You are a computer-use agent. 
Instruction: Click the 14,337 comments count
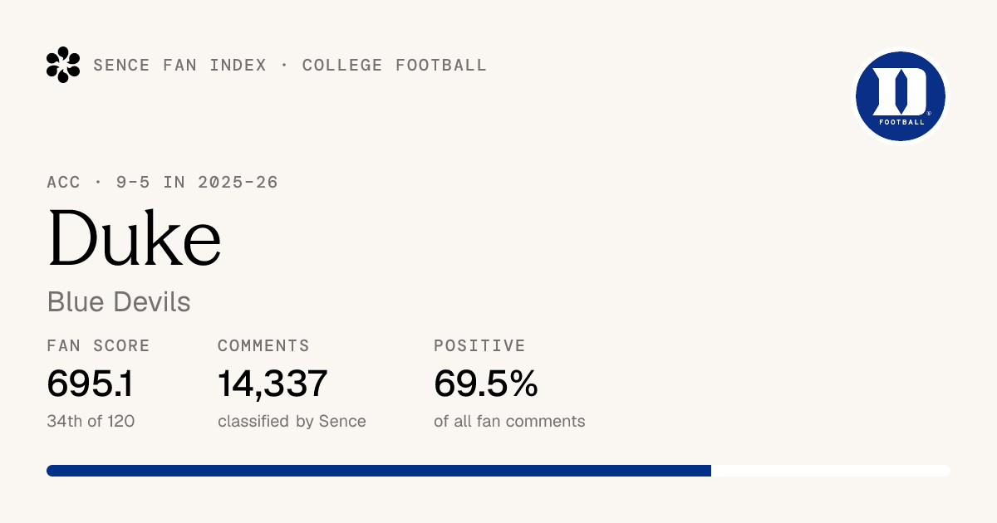click(x=273, y=384)
